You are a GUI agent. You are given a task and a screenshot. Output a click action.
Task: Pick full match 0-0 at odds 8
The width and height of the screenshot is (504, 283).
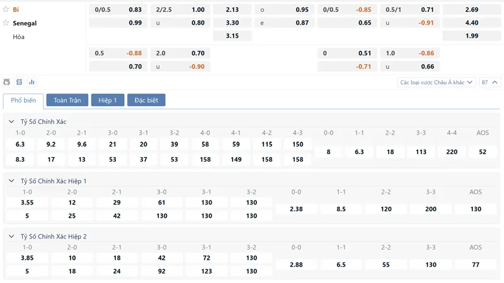pos(328,152)
